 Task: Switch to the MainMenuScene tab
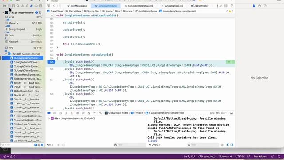(77, 6)
